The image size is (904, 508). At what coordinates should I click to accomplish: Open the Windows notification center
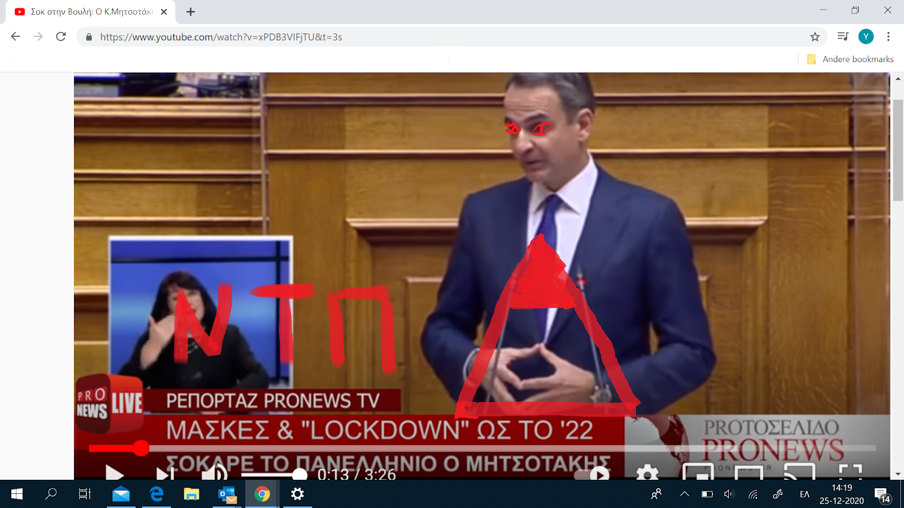[882, 494]
